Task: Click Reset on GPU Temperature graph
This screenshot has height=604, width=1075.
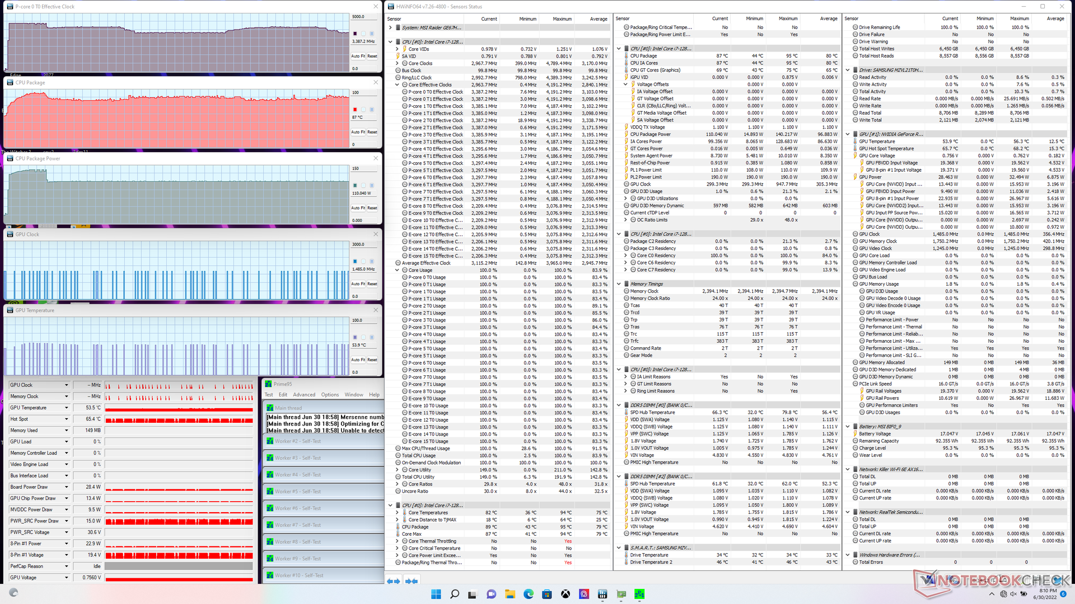Action: coord(372,360)
